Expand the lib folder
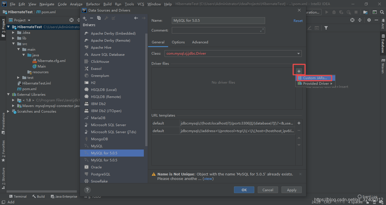 click(x=13, y=38)
